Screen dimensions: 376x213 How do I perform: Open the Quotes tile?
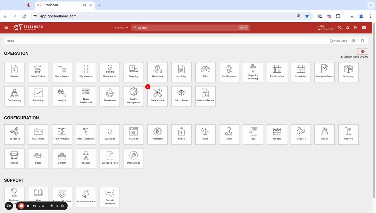point(14,72)
